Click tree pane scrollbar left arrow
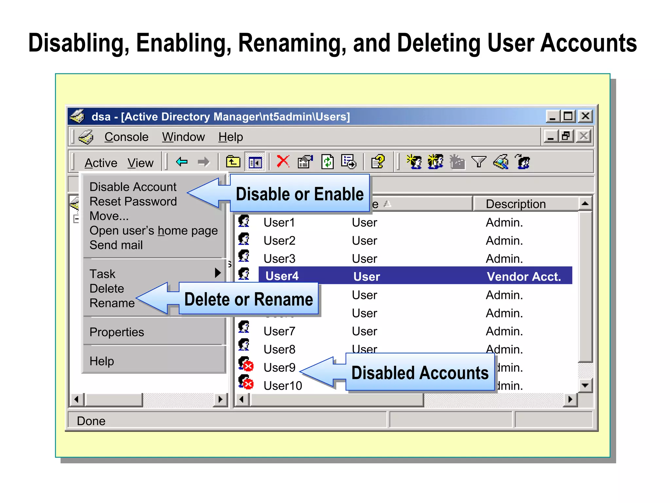This screenshot has height=503, width=670. [77, 400]
